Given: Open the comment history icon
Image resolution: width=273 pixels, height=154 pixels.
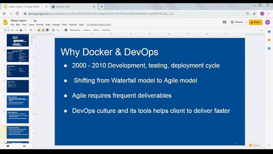Looking at the screenshot, I should click(x=224, y=22).
